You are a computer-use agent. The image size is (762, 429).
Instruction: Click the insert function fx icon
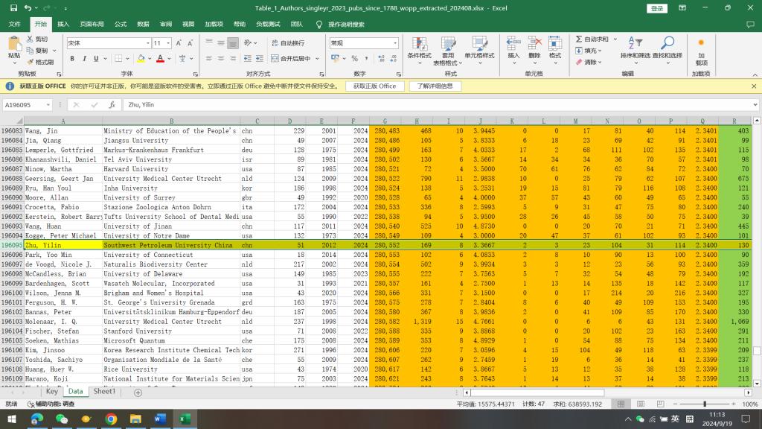click(x=112, y=105)
